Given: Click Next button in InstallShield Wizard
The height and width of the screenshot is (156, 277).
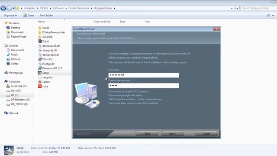Looking at the screenshot, I should pos(173,134).
